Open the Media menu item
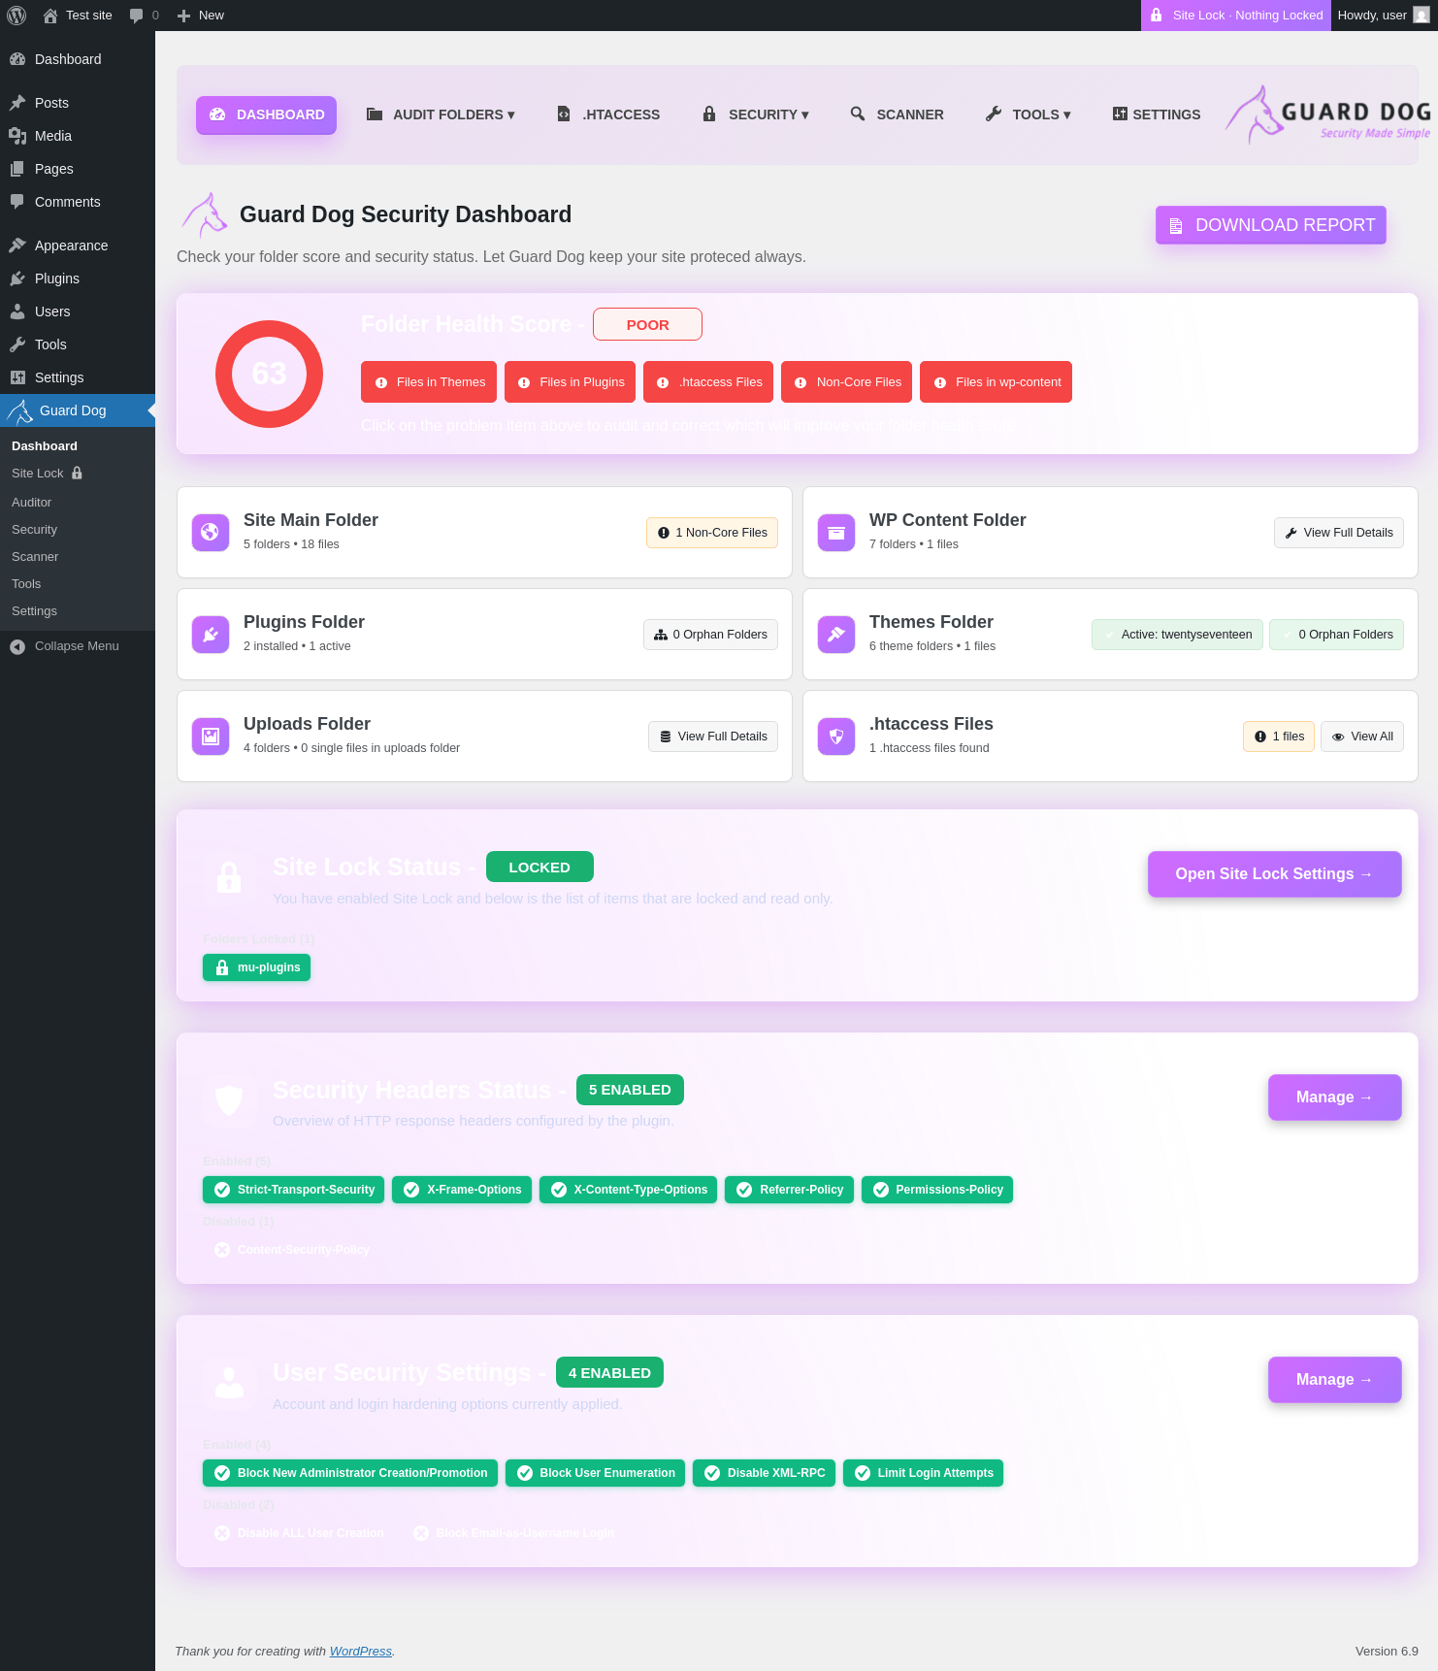The height and width of the screenshot is (1671, 1438). point(78,136)
